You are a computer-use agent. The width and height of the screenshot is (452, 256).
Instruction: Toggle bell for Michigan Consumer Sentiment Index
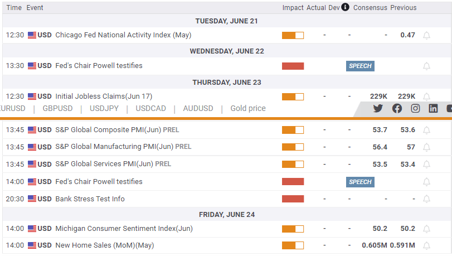coord(426,229)
